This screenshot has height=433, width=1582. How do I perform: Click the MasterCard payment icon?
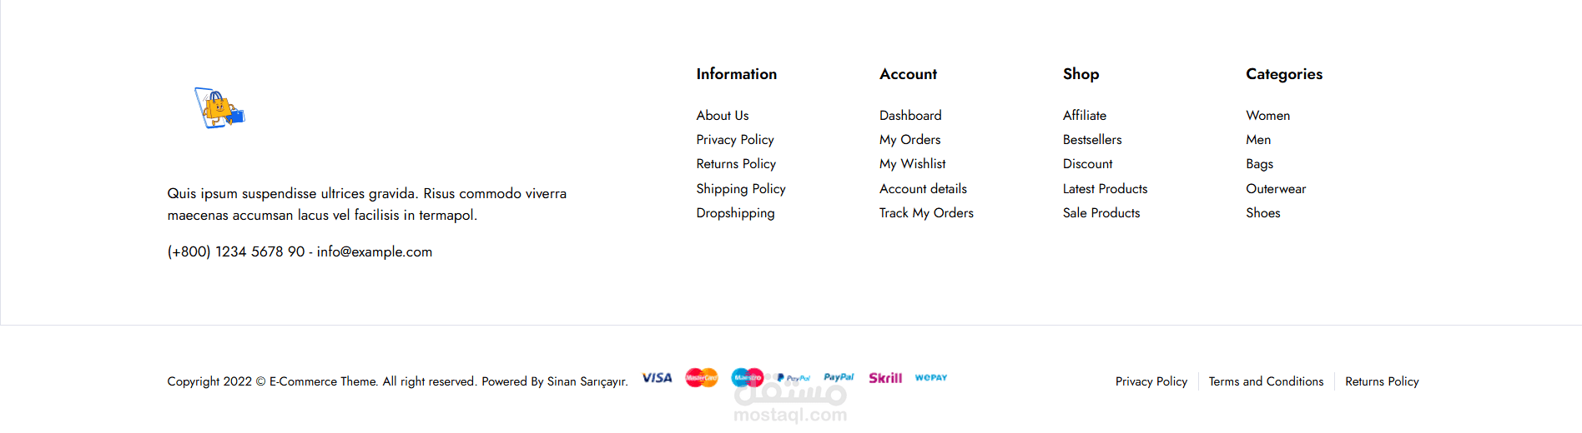pyautogui.click(x=702, y=378)
